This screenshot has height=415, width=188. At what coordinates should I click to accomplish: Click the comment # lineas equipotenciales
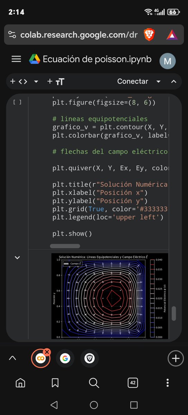tap(100, 119)
